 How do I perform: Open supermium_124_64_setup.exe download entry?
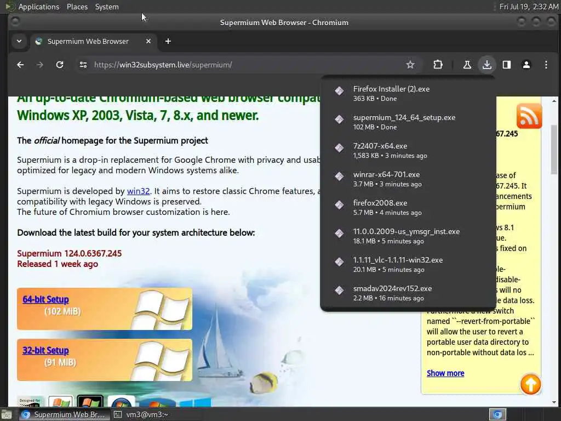coord(408,122)
